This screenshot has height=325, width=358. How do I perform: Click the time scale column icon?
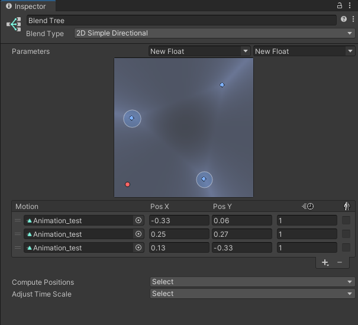point(308,206)
